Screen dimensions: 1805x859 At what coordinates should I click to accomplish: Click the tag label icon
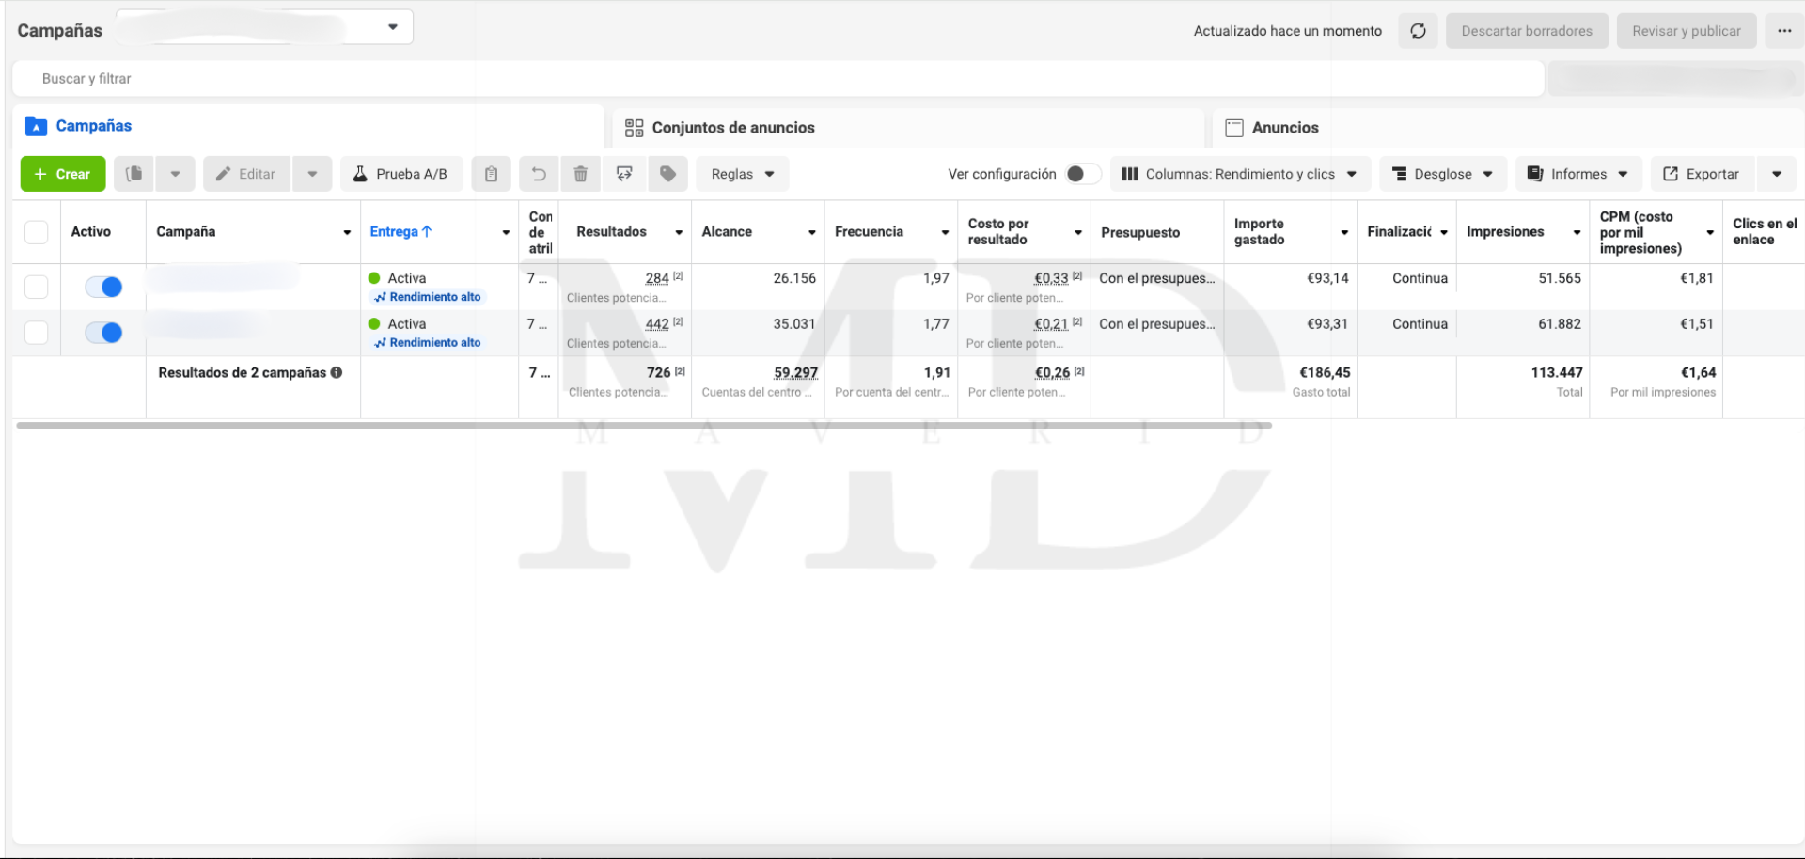point(667,174)
